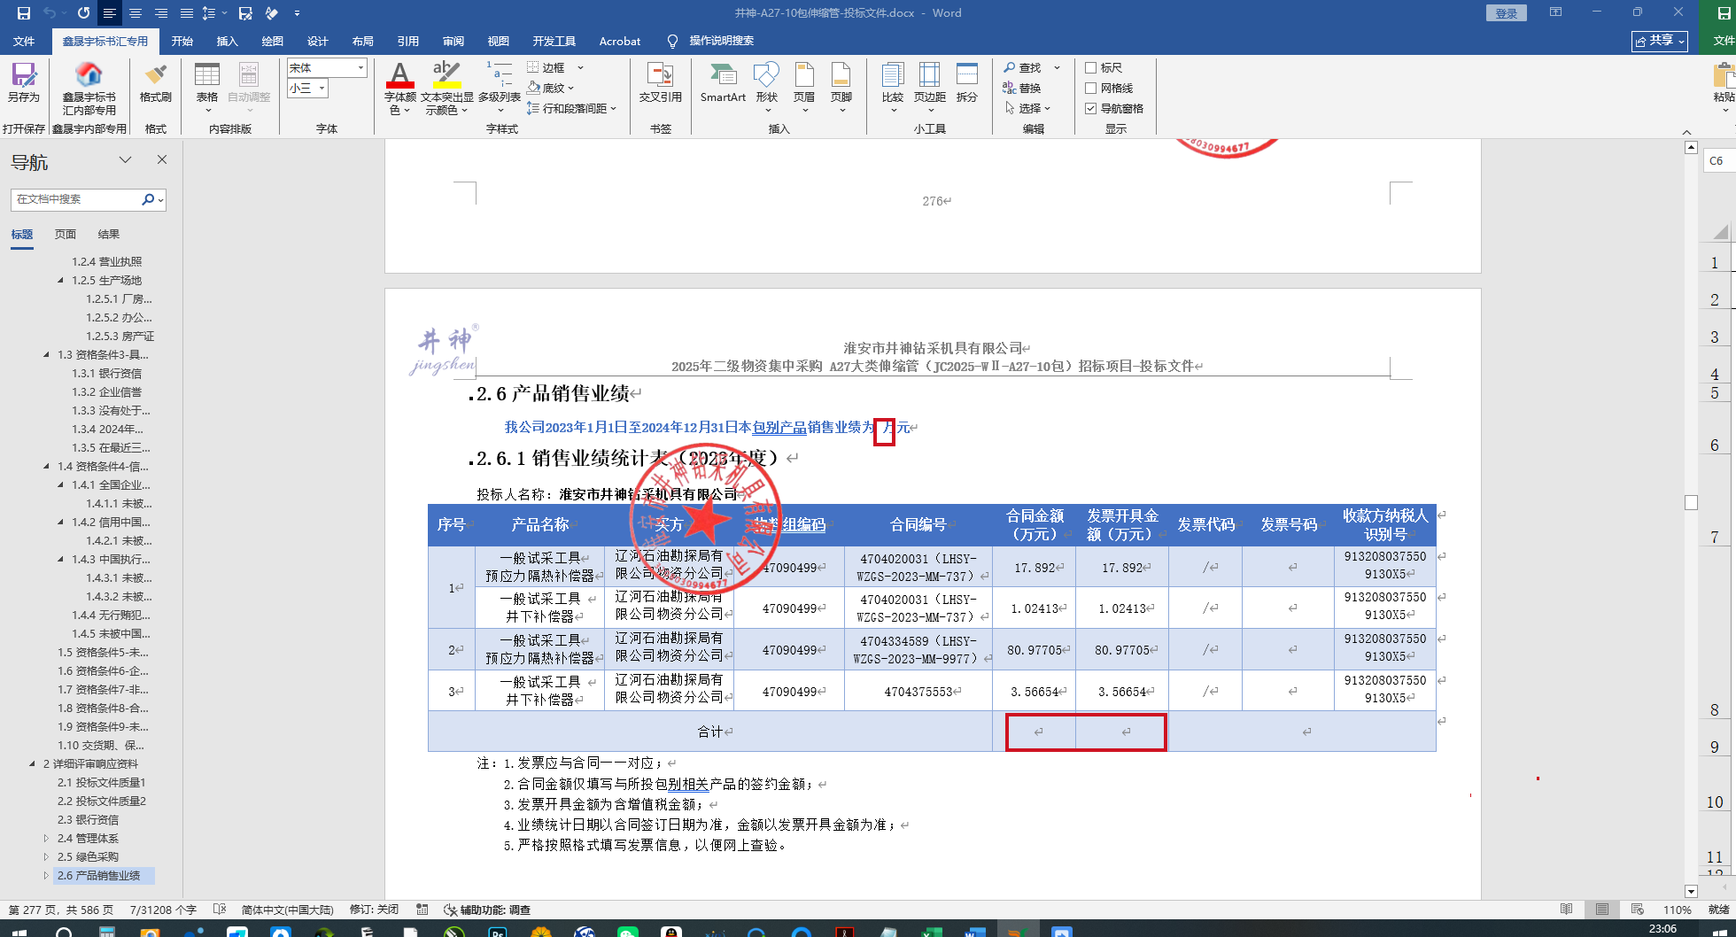Open the 审阅 review ribbon tab

point(453,42)
